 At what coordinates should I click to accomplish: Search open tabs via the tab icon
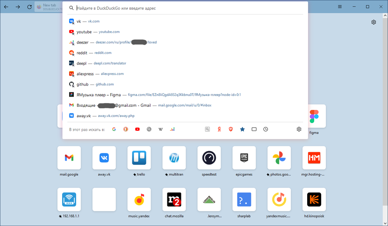(254, 129)
